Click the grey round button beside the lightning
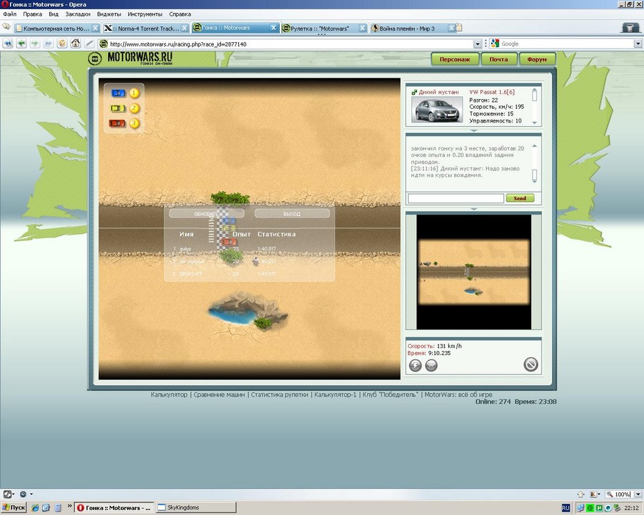The image size is (644, 515). point(431,365)
